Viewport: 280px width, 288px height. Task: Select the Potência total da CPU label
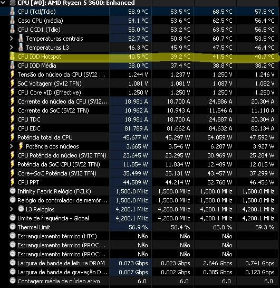[x=45, y=137]
